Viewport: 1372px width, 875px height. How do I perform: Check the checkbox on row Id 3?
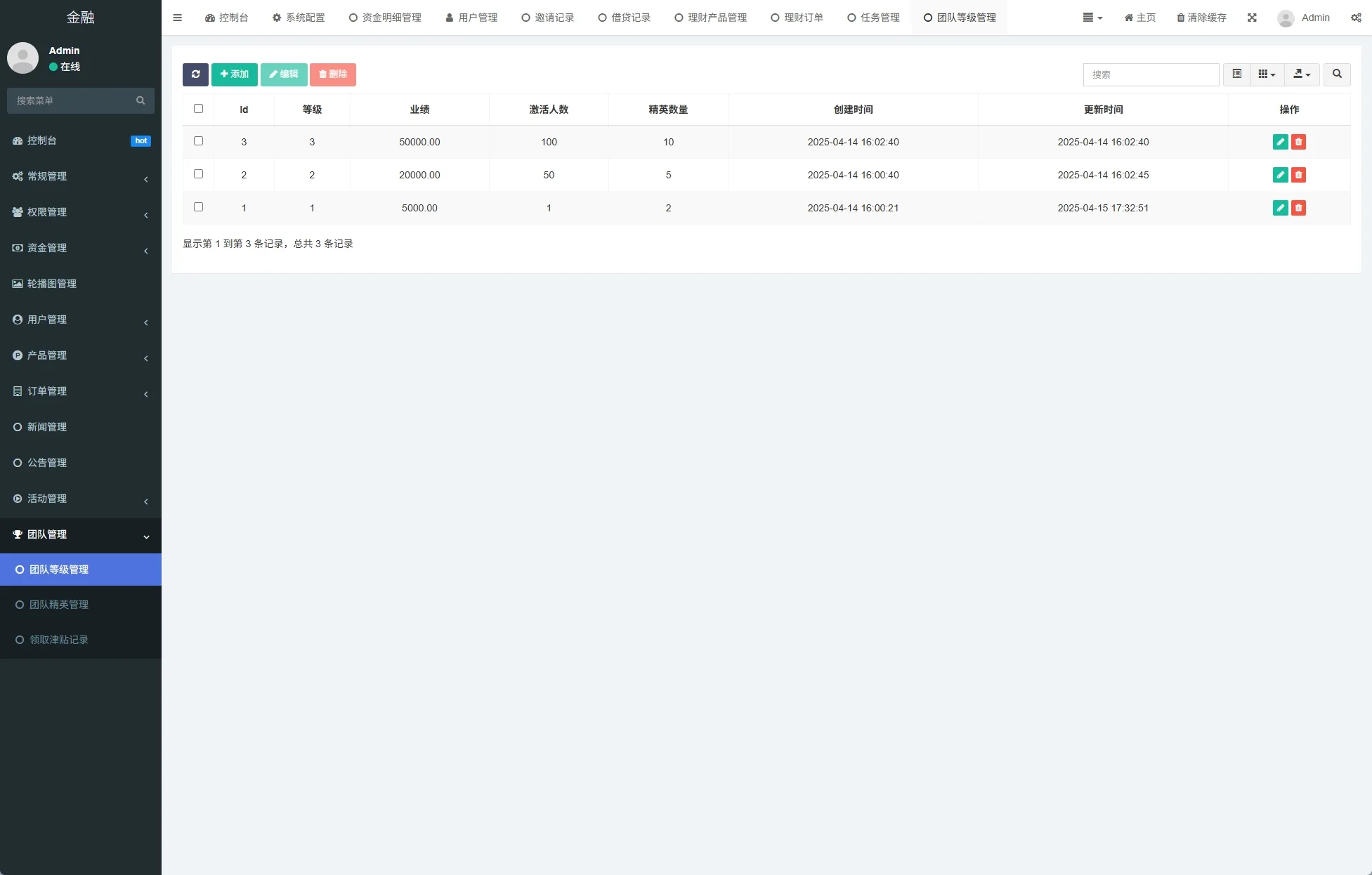click(x=198, y=140)
